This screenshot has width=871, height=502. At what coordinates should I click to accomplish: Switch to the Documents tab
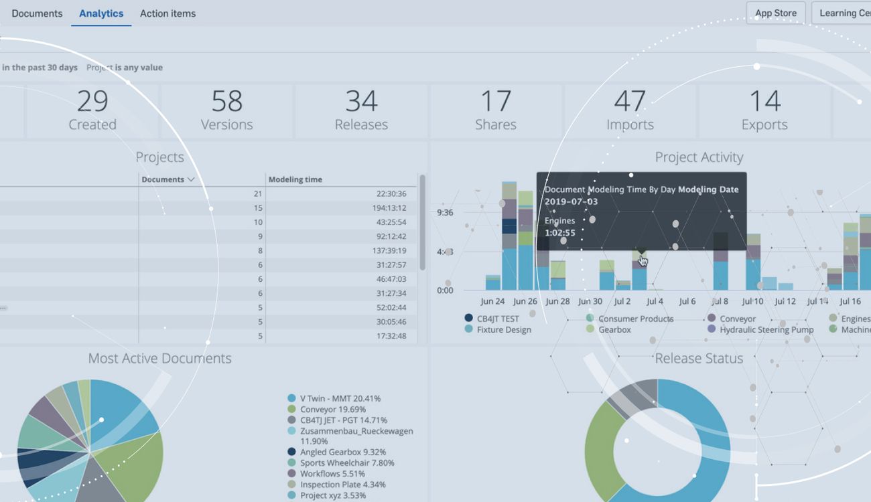37,13
